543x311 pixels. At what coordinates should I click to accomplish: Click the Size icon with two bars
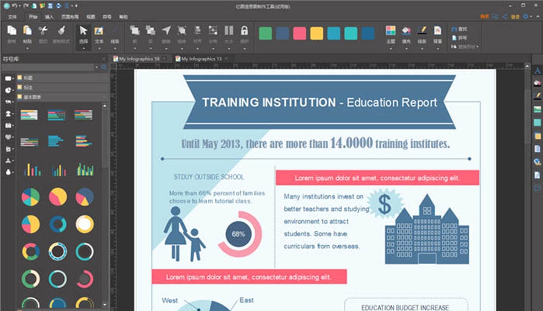coord(229,31)
